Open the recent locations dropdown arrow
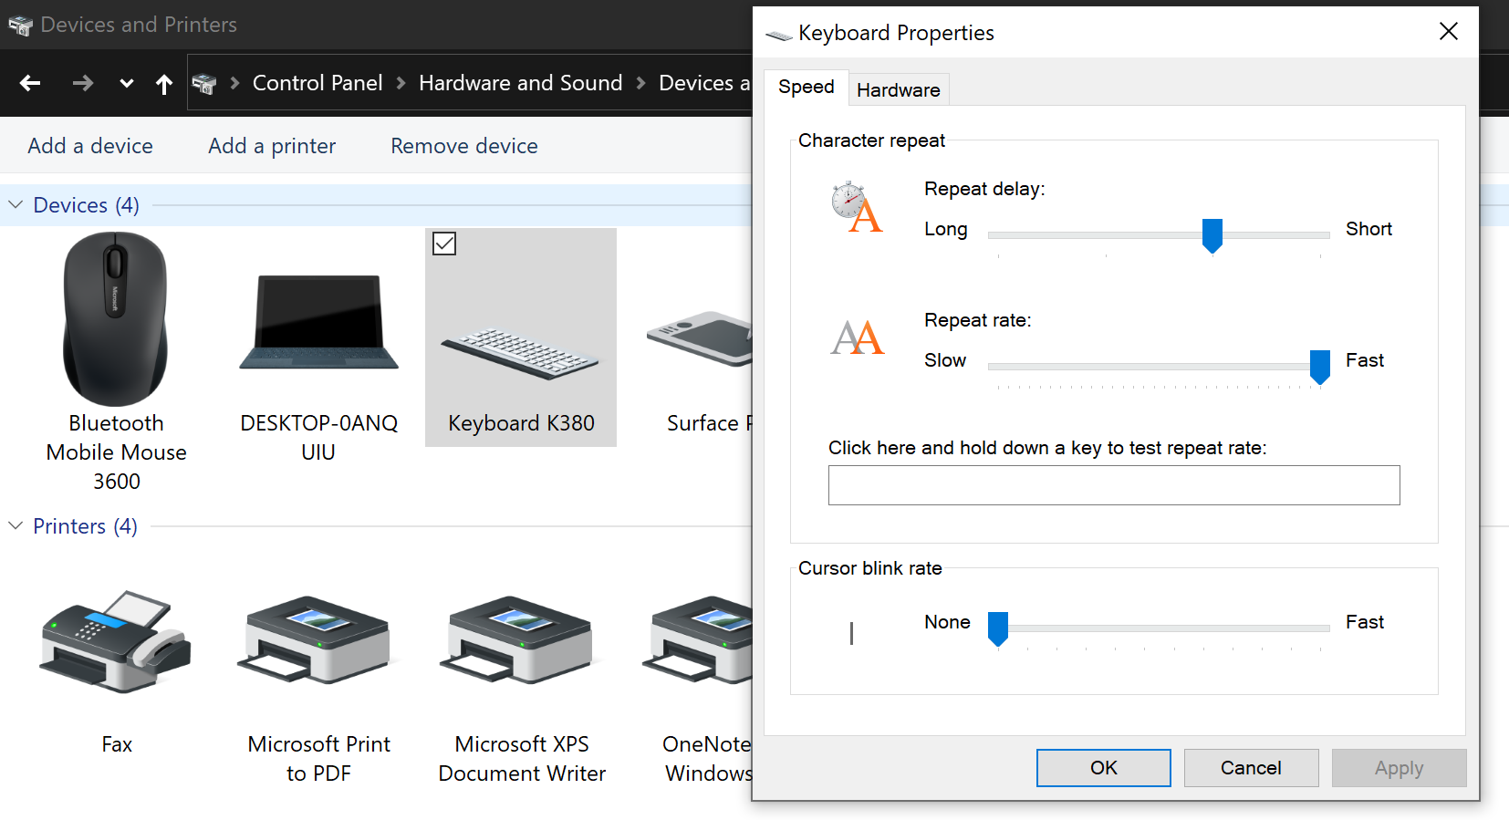1509x820 pixels. click(127, 84)
